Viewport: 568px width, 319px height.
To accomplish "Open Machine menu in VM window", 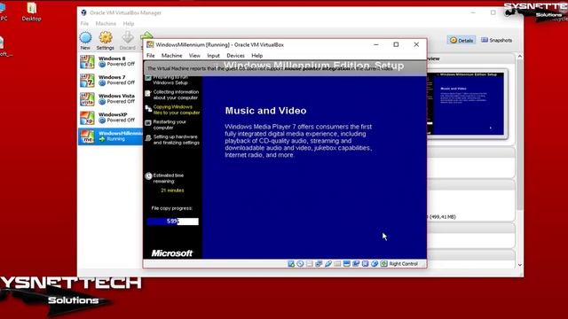I will pyautogui.click(x=171, y=56).
